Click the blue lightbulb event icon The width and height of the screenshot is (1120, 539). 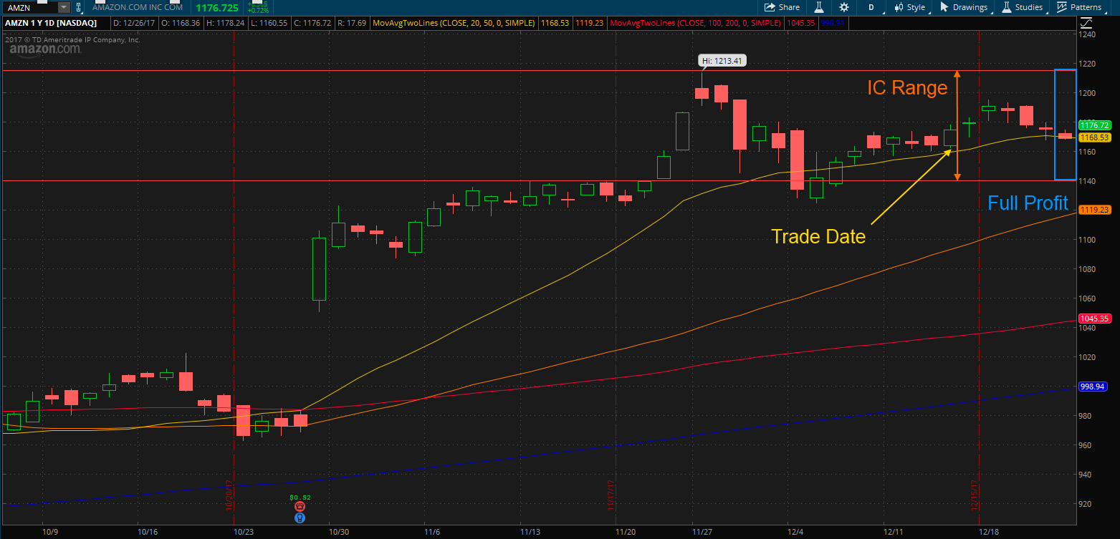300,517
